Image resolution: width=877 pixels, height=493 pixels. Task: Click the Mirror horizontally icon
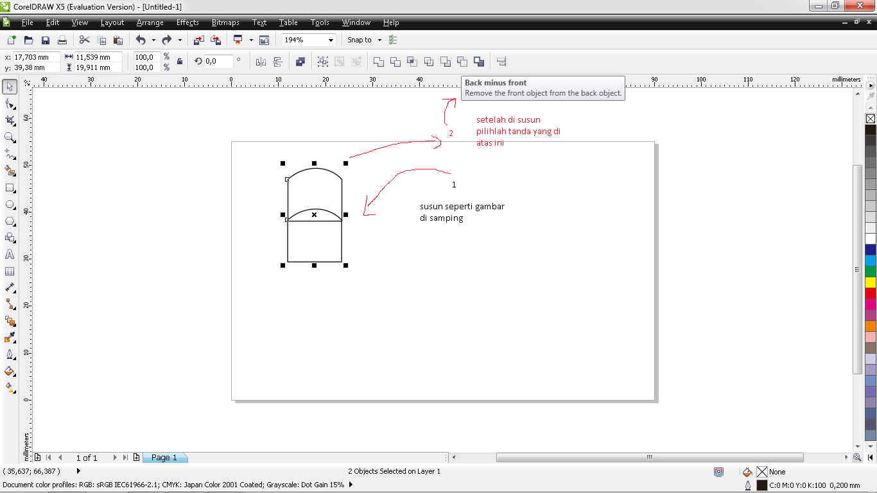pos(261,62)
